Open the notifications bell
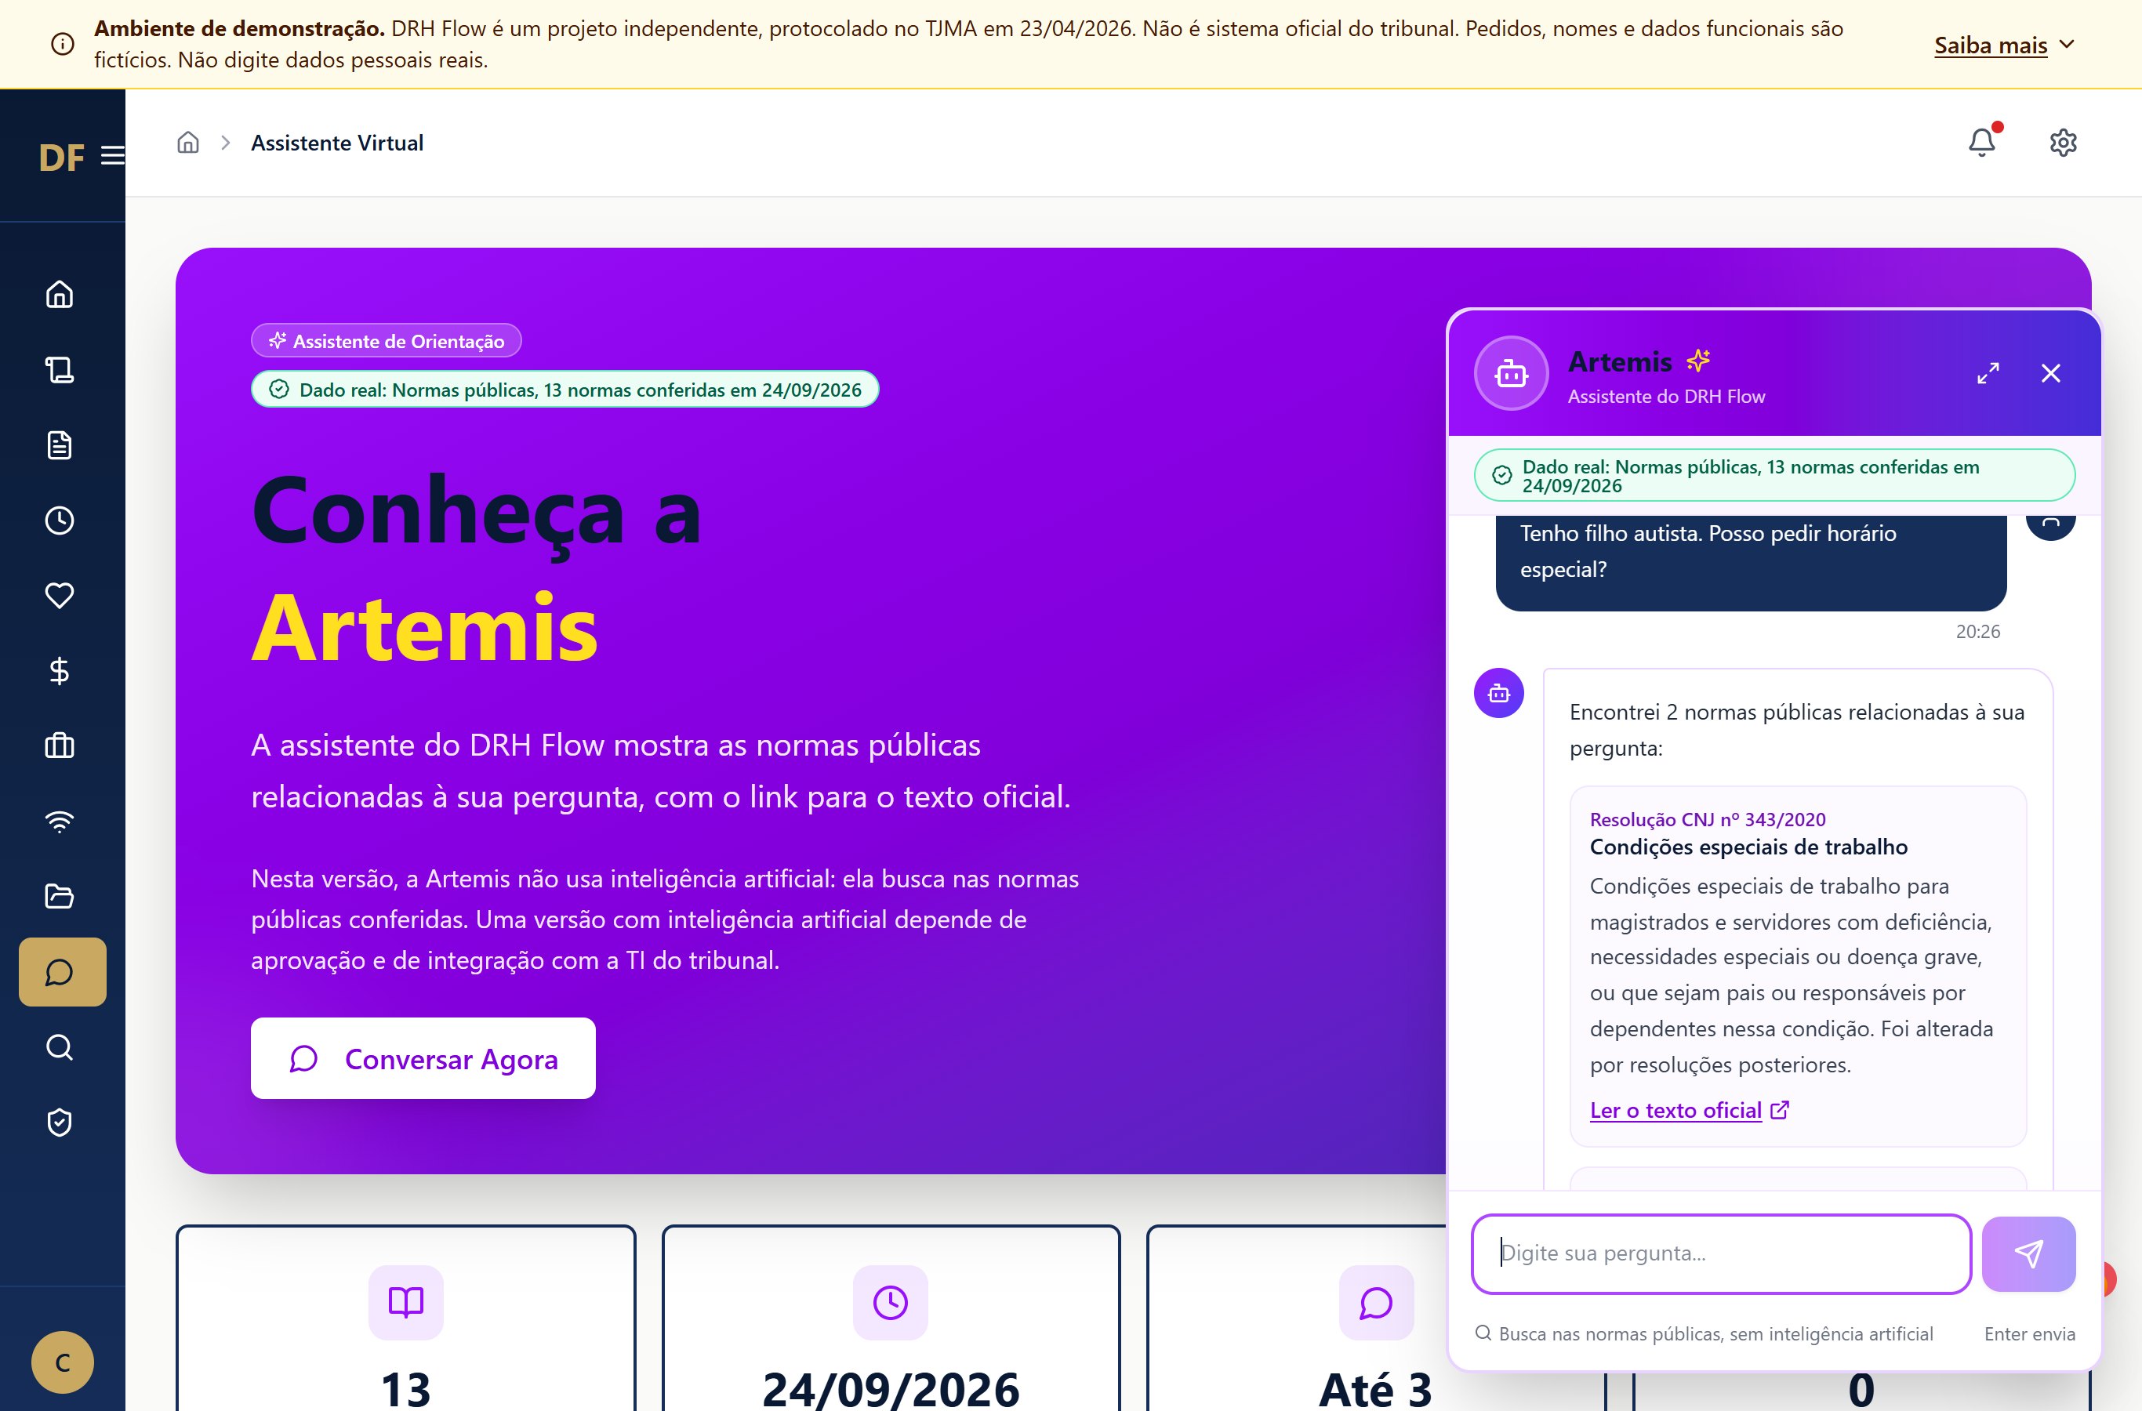This screenshot has width=2142, height=1411. coord(1982,142)
